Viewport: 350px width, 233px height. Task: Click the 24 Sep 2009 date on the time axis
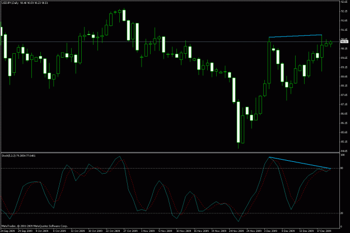tap(7, 231)
